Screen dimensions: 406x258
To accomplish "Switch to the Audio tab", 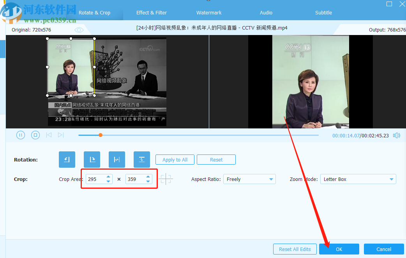I will click(x=266, y=12).
